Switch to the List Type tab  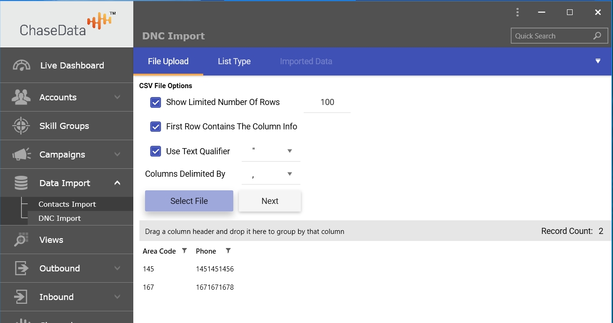click(234, 61)
